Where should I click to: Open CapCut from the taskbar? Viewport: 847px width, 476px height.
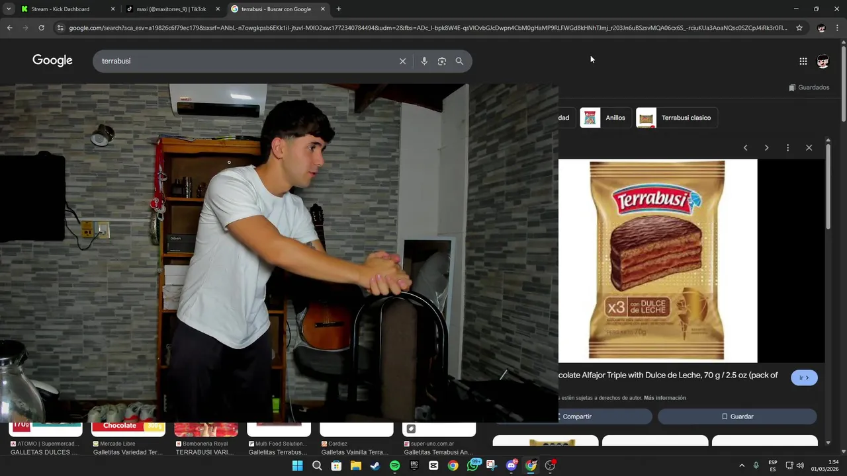click(x=433, y=465)
